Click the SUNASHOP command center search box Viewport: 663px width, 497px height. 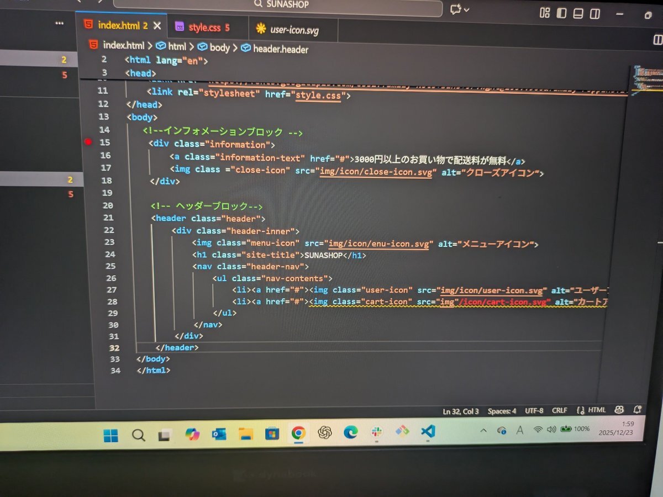[278, 6]
